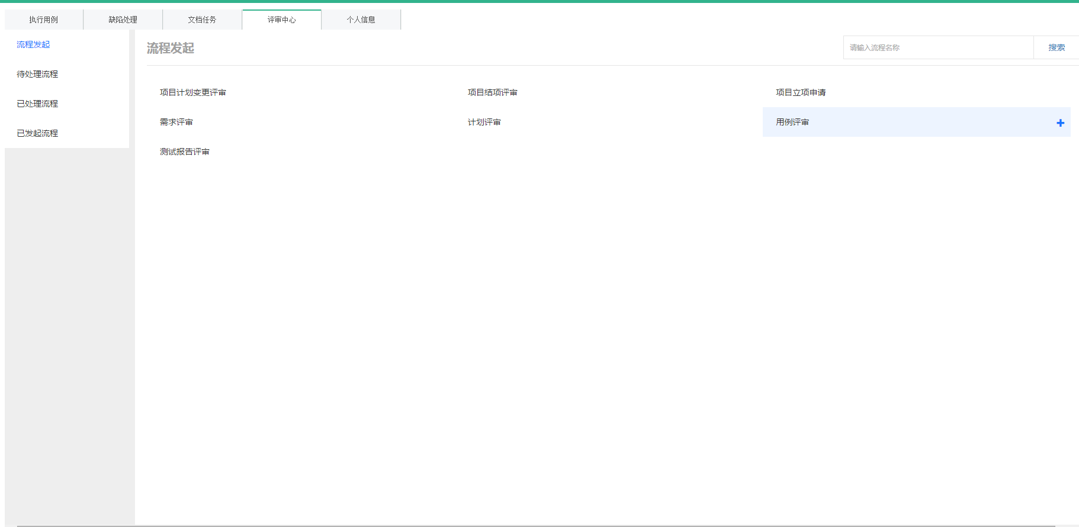Image resolution: width=1079 pixels, height=527 pixels.
Task: Switch to the 执行用例 tab
Action: pos(44,20)
